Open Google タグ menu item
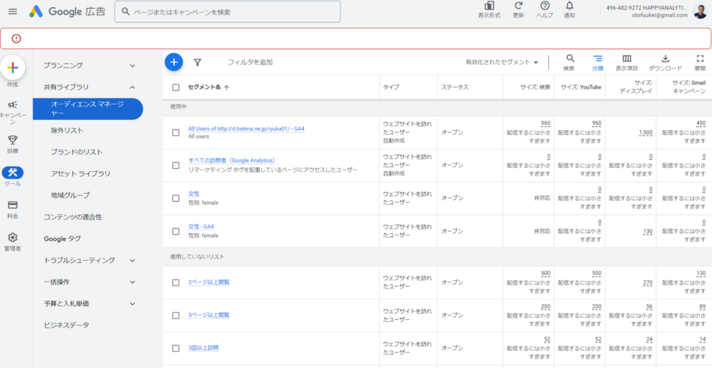Screen dimensions: 712x368 [x=62, y=239]
